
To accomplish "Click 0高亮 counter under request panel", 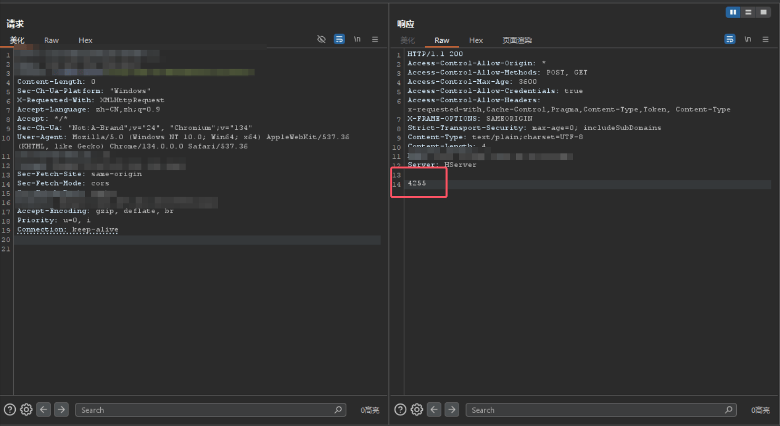I will 370,410.
